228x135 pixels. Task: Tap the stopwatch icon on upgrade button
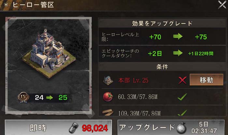[x=181, y=128]
